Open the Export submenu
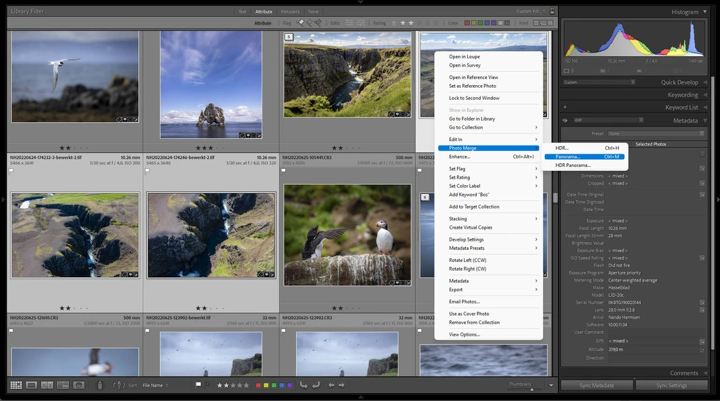The image size is (720, 401). tap(489, 290)
